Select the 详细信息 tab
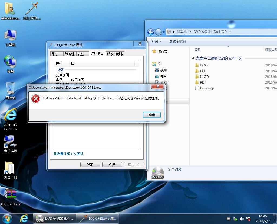Screen dimensions: 277x224 [97, 53]
